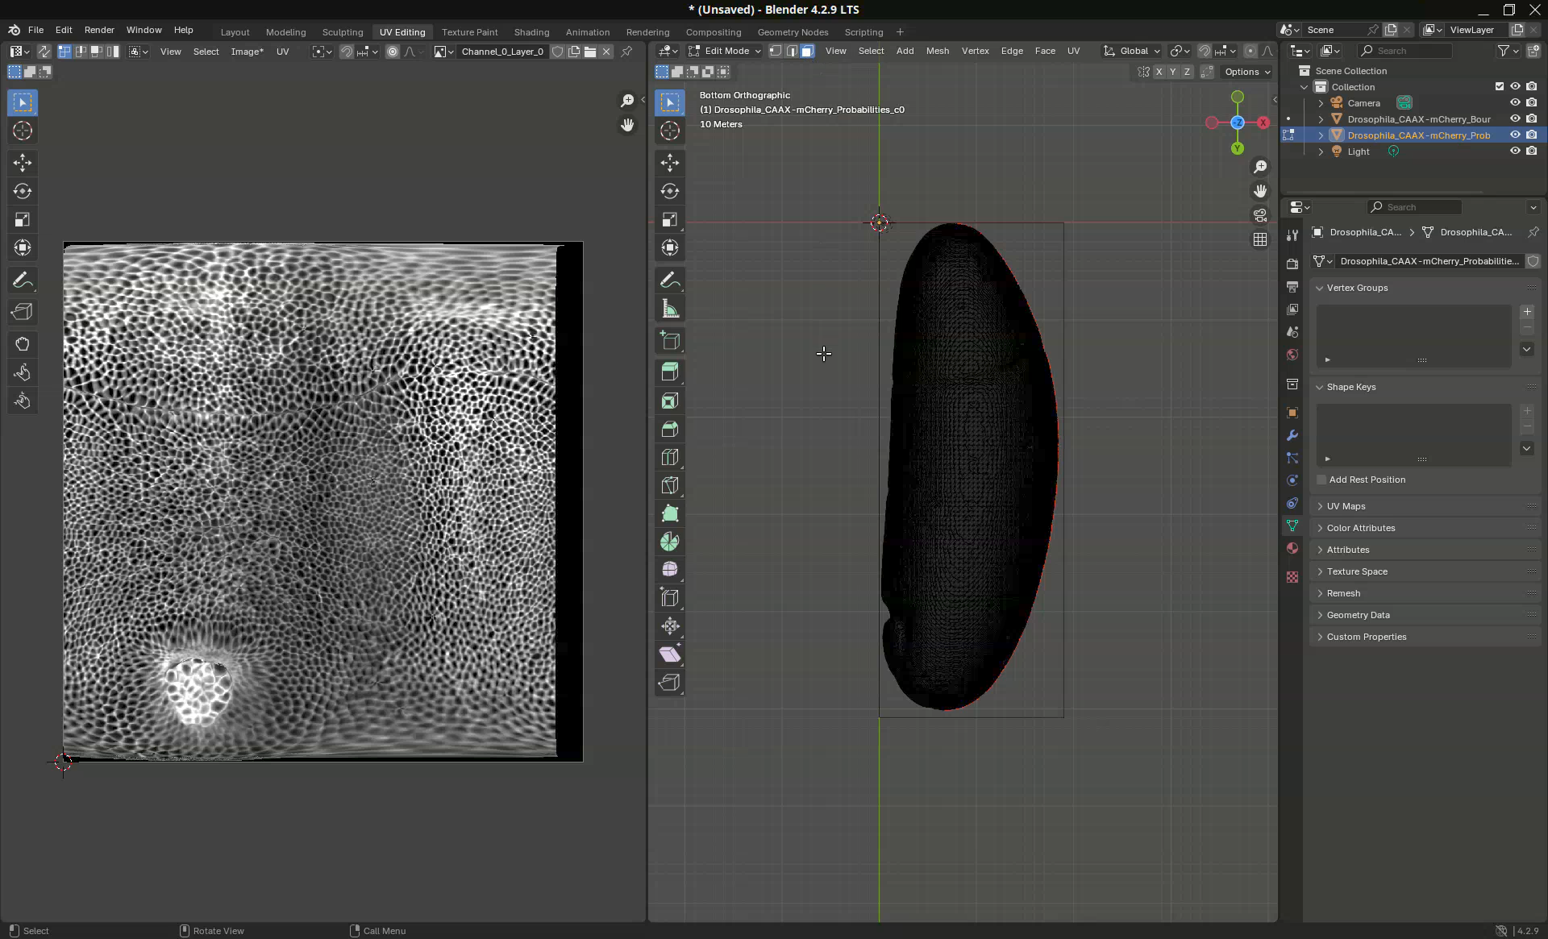
Task: Toggle visibility of the Camera object
Action: tap(1515, 103)
